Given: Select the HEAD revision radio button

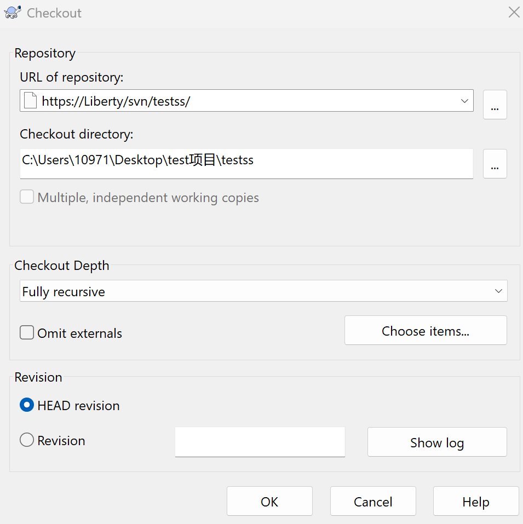Looking at the screenshot, I should click(x=27, y=405).
